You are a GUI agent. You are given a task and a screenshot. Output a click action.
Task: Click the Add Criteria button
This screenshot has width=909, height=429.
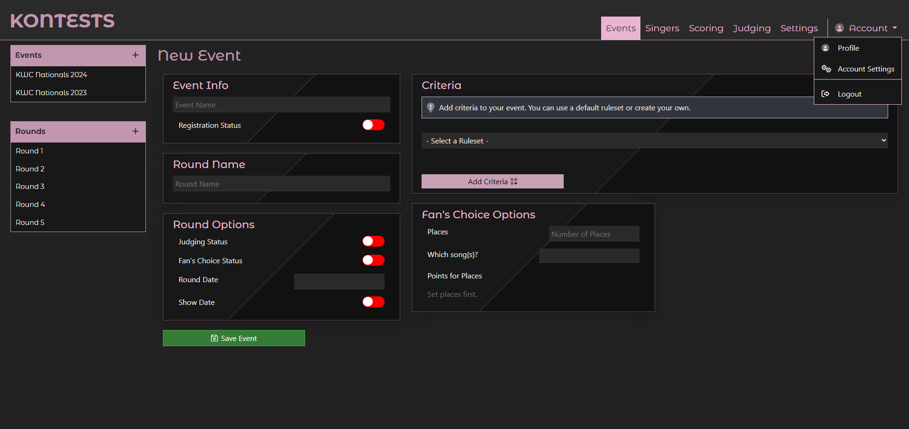click(x=493, y=181)
